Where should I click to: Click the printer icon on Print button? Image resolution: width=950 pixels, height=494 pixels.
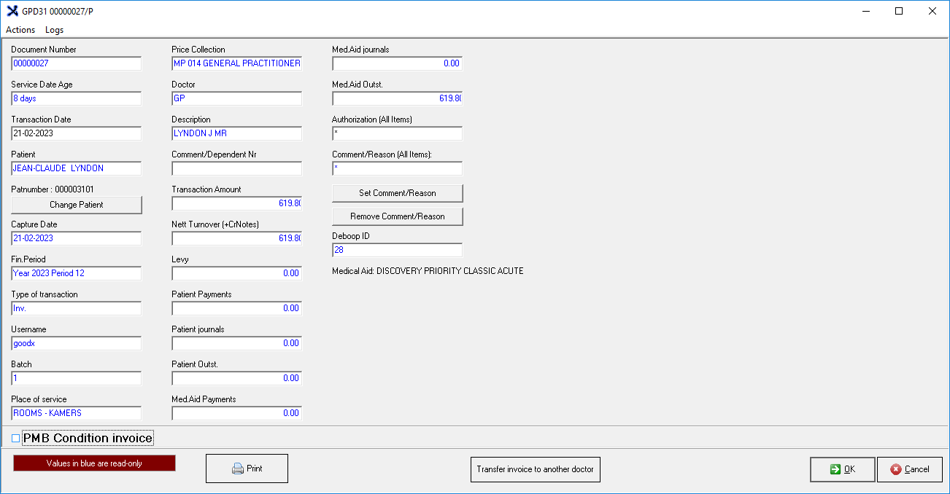coord(238,468)
